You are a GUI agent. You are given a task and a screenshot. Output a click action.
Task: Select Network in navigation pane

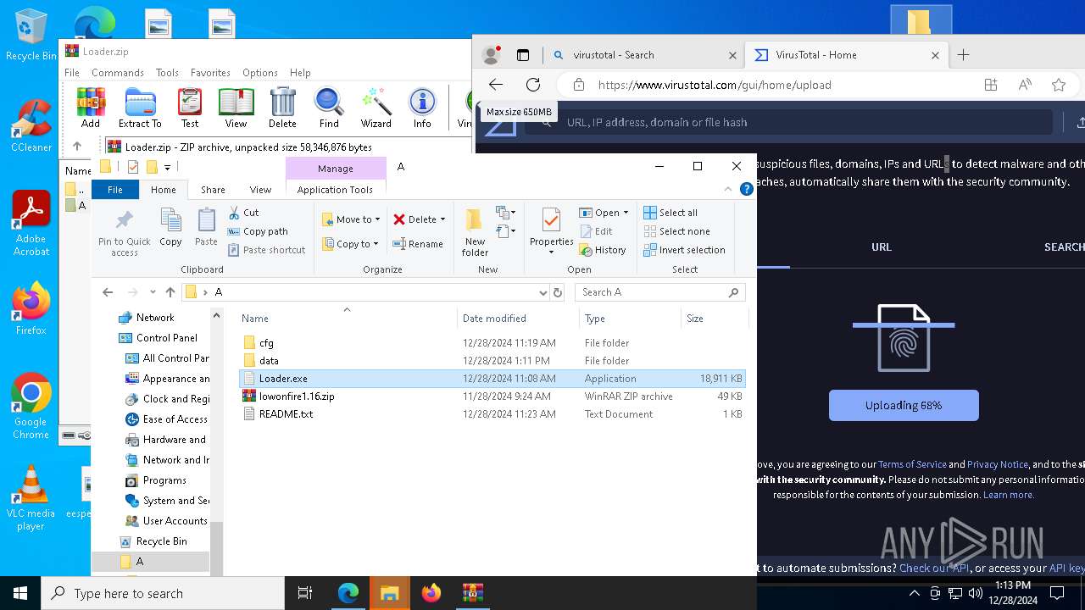click(x=155, y=318)
